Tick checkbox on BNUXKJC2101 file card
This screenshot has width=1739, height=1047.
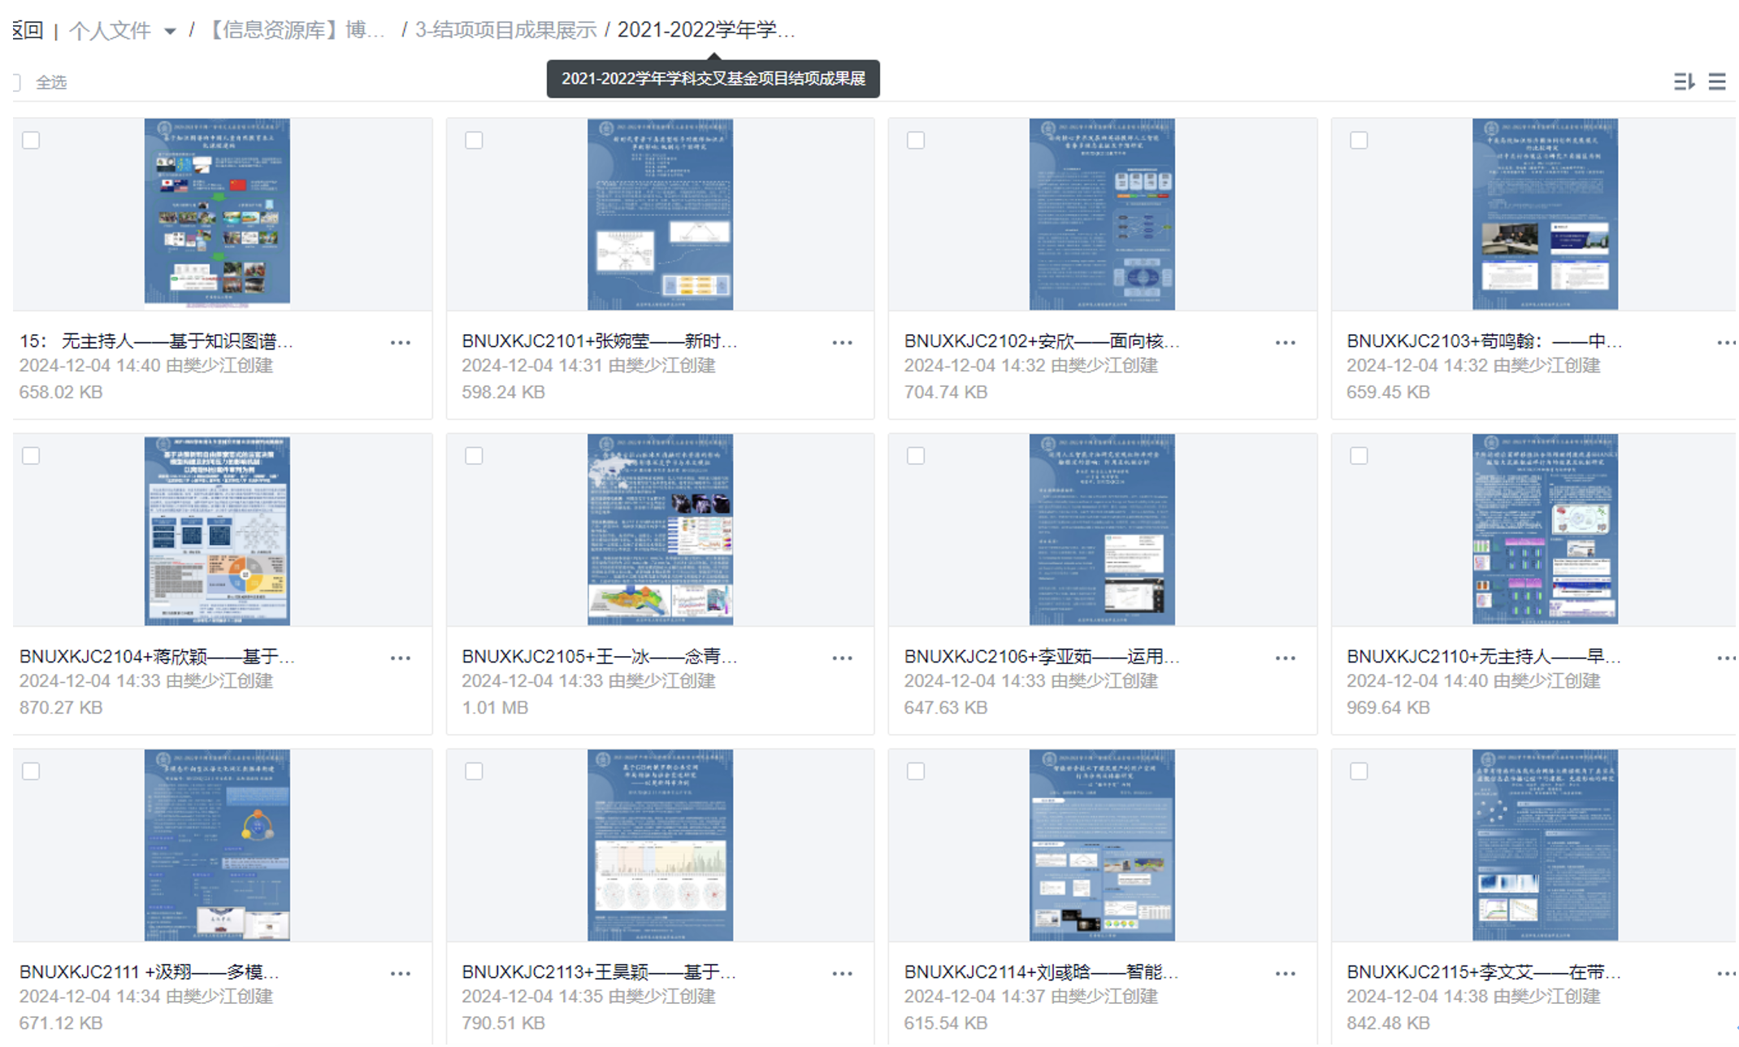[x=474, y=140]
